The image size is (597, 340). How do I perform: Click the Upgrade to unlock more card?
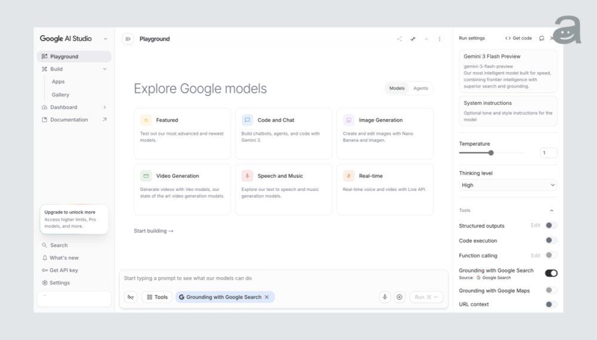coord(74,219)
